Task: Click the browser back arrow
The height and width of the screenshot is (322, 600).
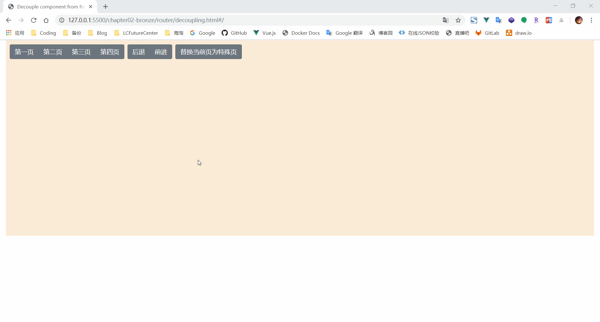Action: (8, 20)
